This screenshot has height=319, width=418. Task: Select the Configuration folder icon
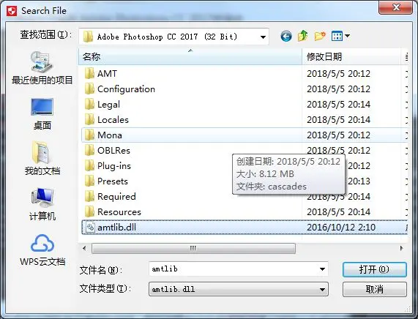click(89, 89)
